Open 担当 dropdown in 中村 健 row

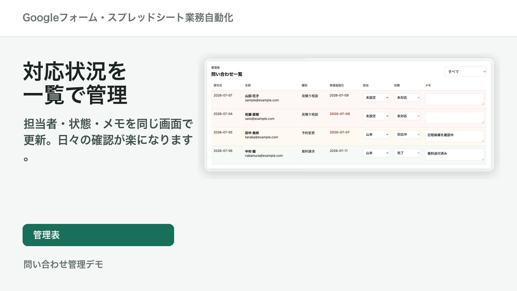tap(376, 153)
